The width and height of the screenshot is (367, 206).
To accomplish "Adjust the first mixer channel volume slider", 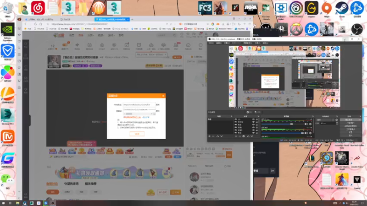I will [283, 124].
